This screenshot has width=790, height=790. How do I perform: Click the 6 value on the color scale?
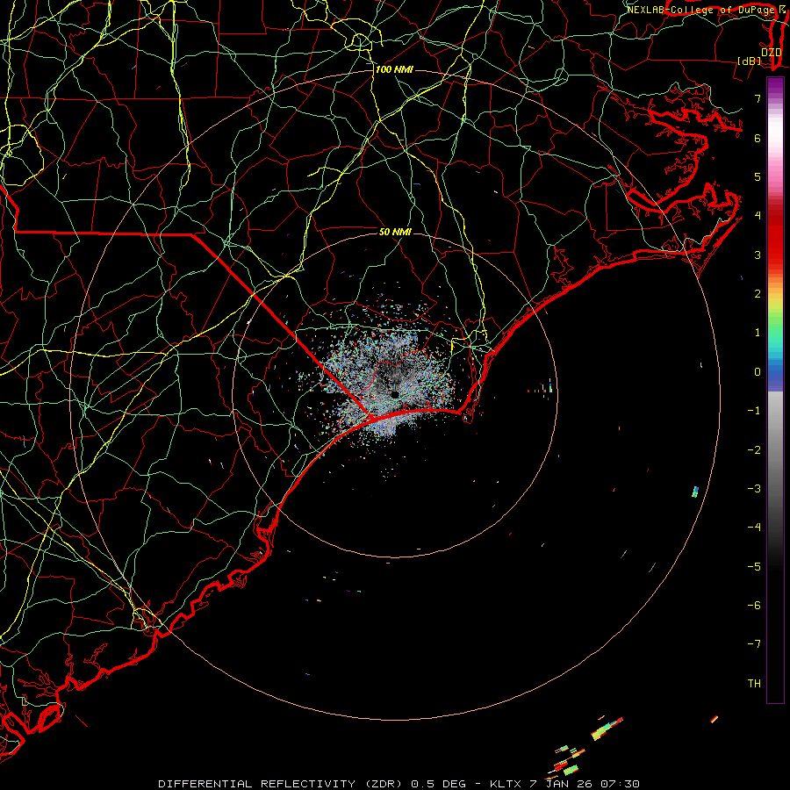(x=758, y=138)
